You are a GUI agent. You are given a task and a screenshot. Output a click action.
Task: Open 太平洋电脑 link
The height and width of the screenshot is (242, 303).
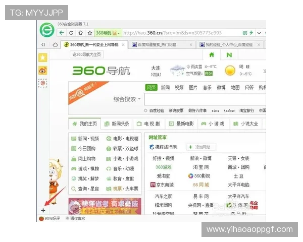(x=239, y=185)
